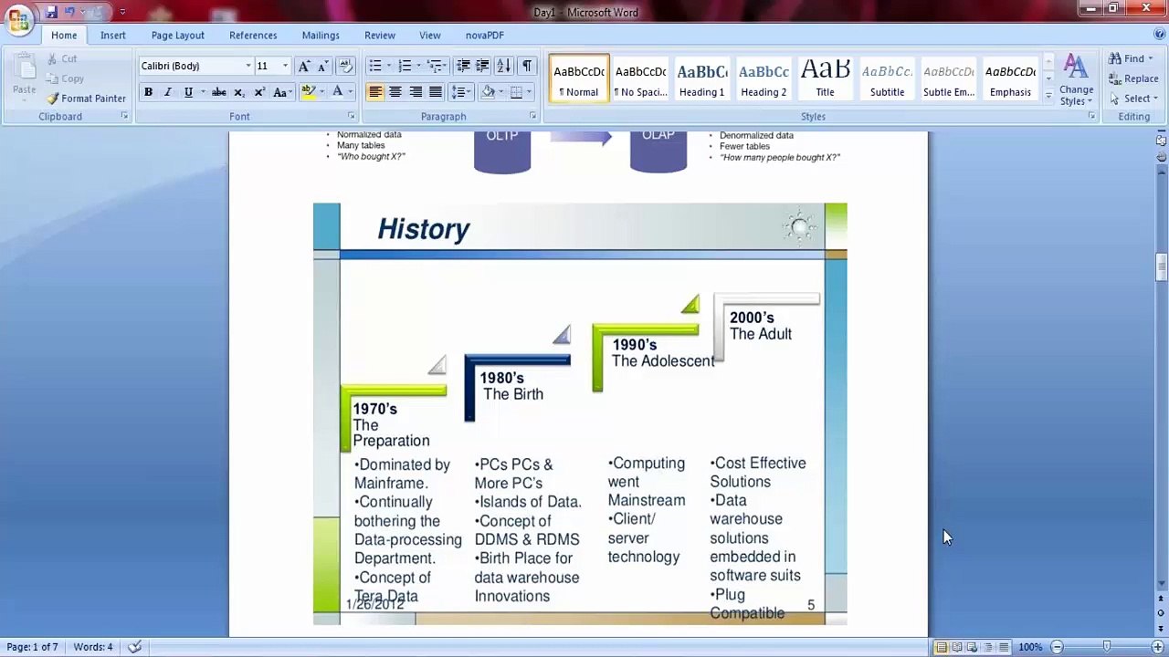Open Paragraph dialog launcher

(x=533, y=117)
